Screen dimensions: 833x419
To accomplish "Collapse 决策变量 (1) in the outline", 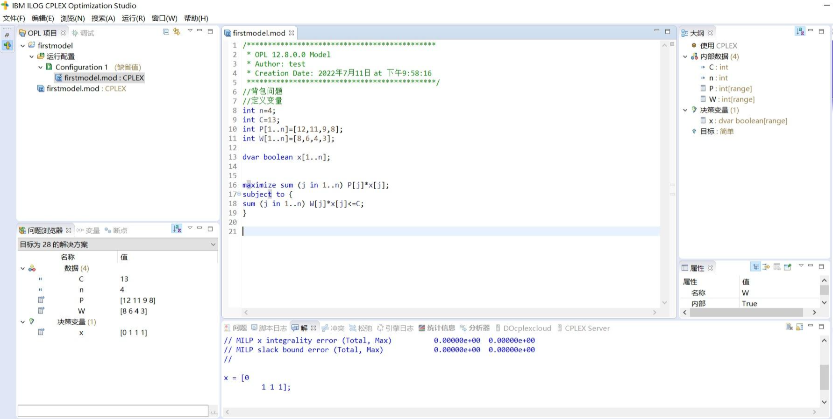I will coord(685,111).
